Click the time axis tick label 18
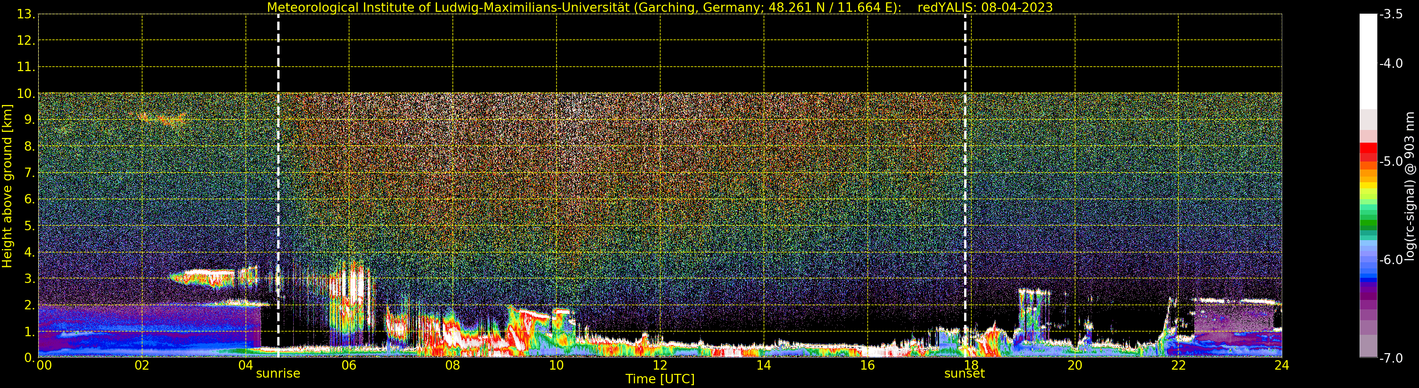 971,365
